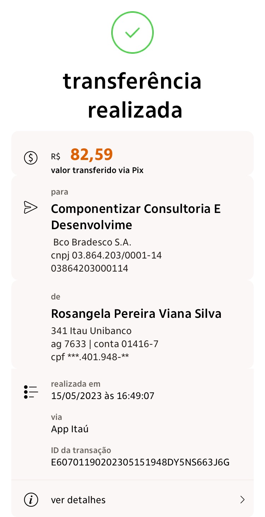The height and width of the screenshot is (517, 265).
Task: Select the transaction ID code
Action: click(140, 462)
